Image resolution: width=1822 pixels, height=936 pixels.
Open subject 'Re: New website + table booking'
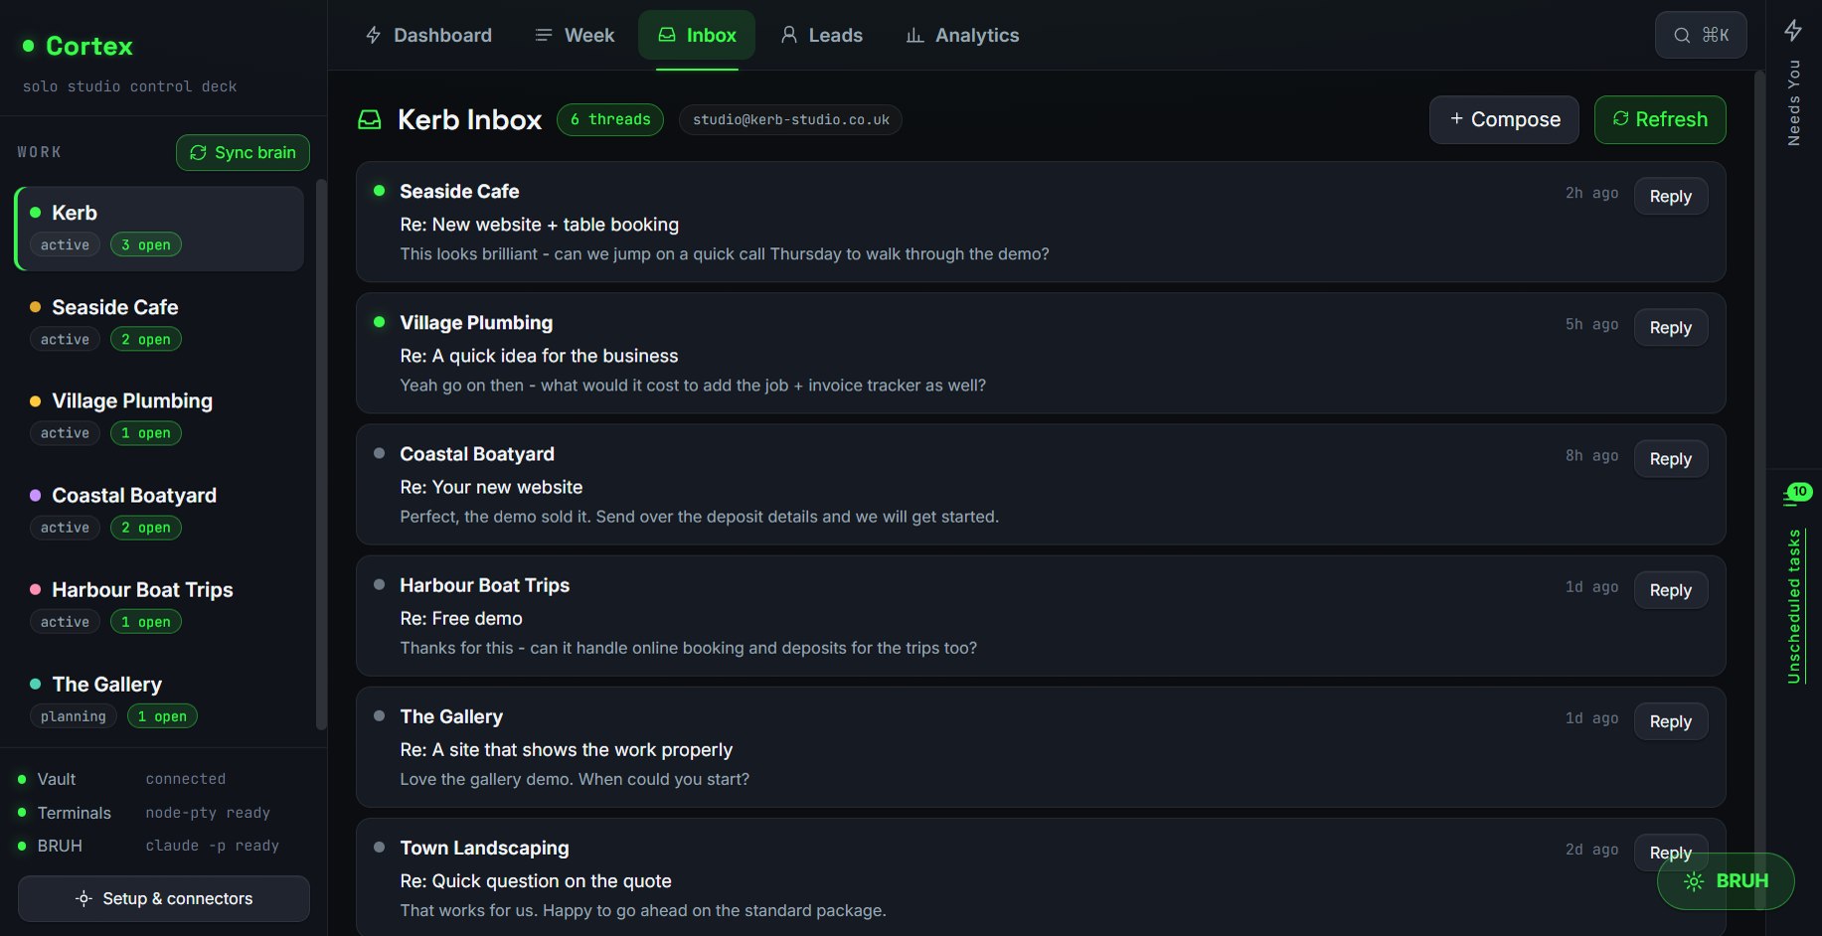point(540,225)
